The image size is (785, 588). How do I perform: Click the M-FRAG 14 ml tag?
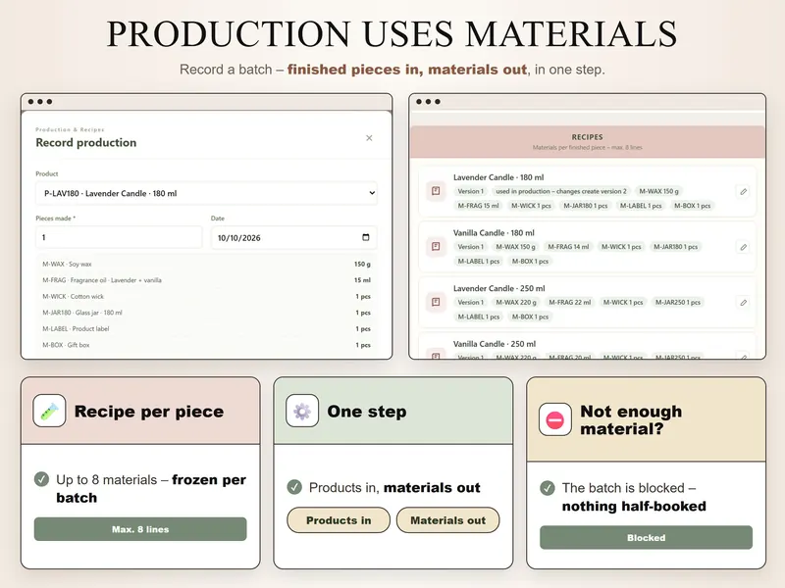click(x=568, y=247)
